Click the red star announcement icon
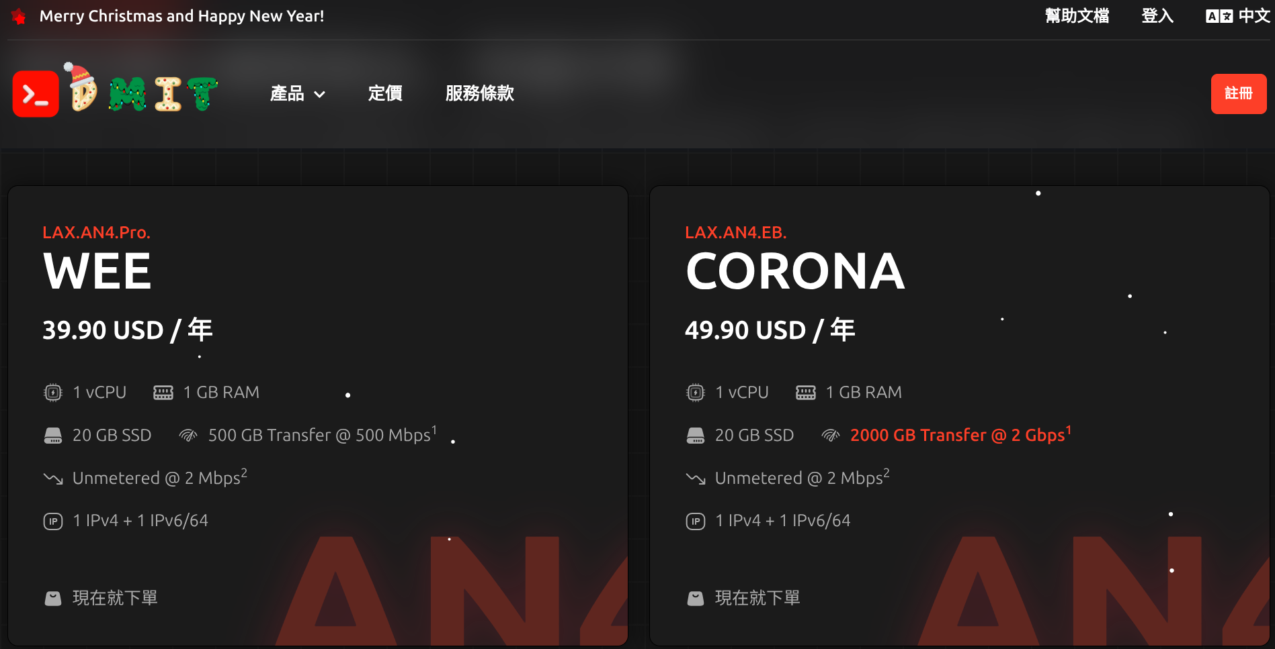This screenshot has height=649, width=1275. tap(19, 16)
